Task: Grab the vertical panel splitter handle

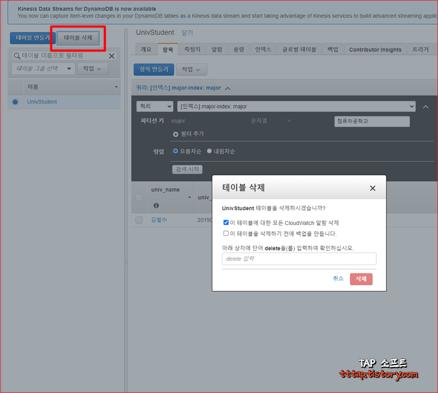Action: click(x=126, y=263)
